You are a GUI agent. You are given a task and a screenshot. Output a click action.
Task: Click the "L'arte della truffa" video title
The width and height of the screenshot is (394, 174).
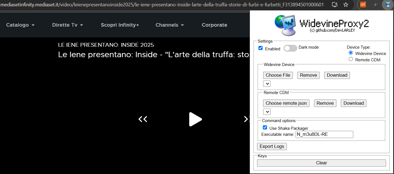click(154, 55)
